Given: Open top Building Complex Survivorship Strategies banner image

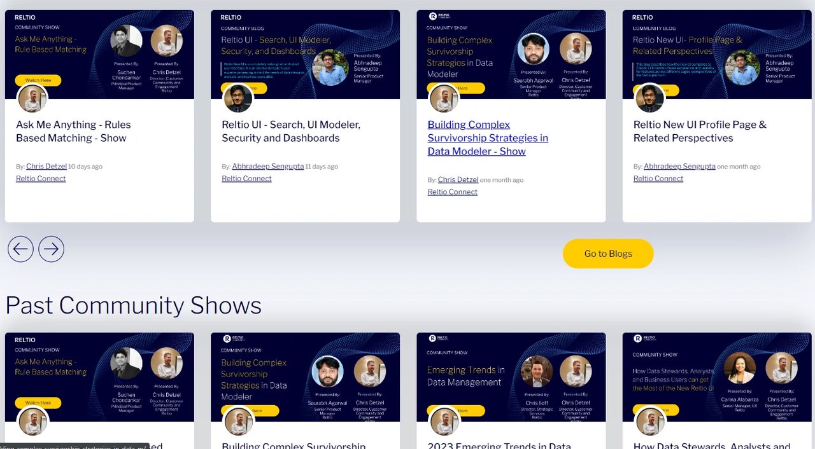Looking at the screenshot, I should (x=511, y=54).
